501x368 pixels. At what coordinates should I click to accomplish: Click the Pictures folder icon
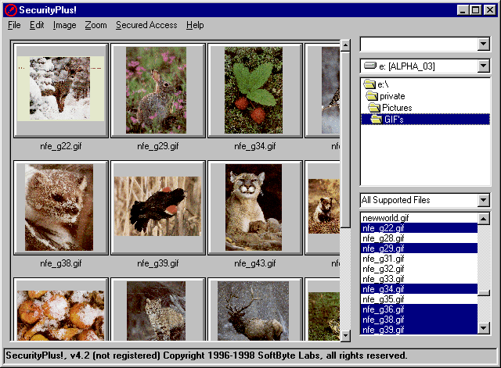point(374,107)
